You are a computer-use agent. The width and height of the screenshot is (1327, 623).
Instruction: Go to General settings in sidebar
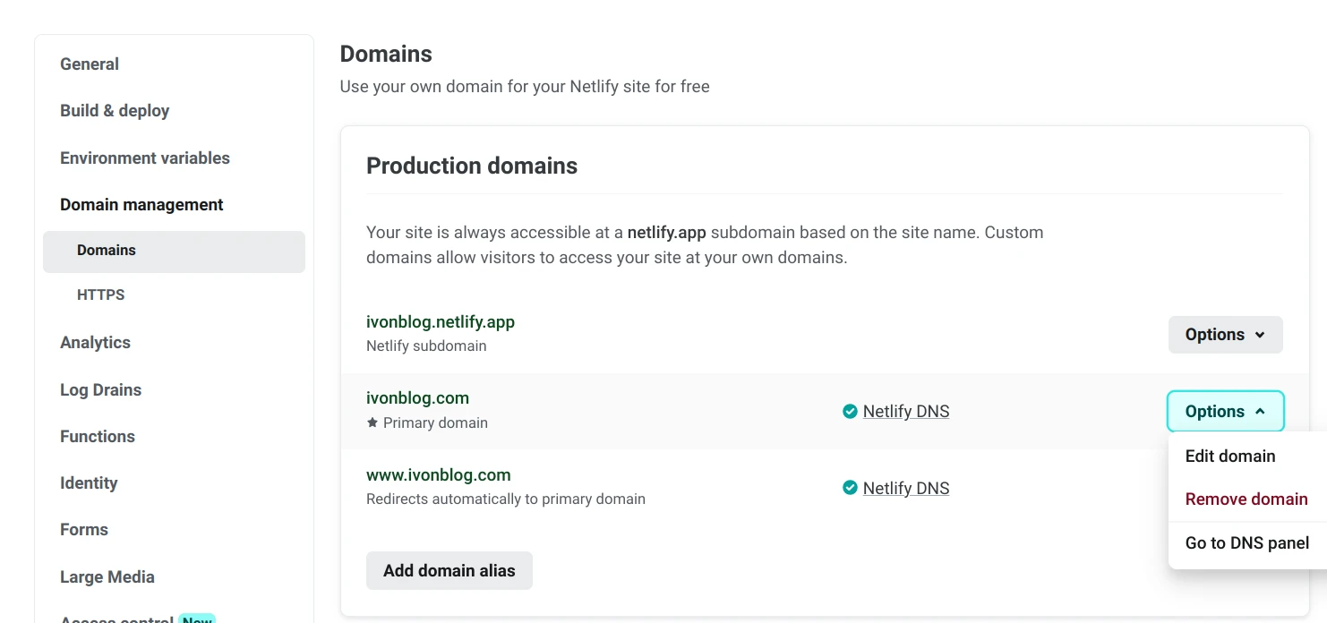90,64
